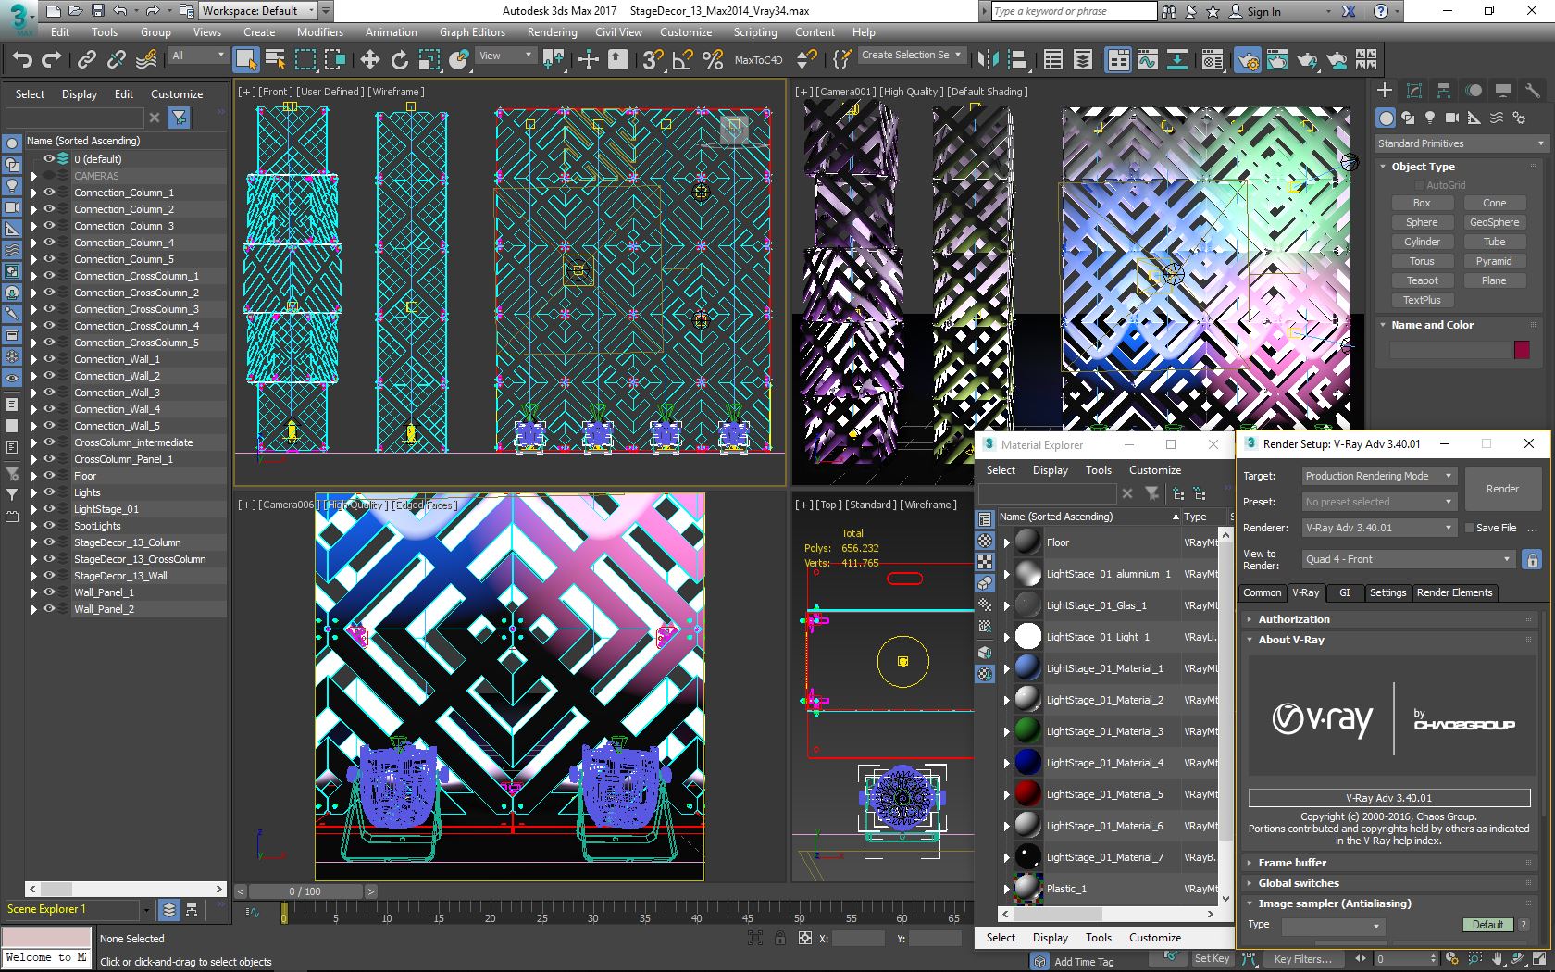This screenshot has height=972, width=1555.
Task: Open the Scripting menu
Action: tap(755, 31)
